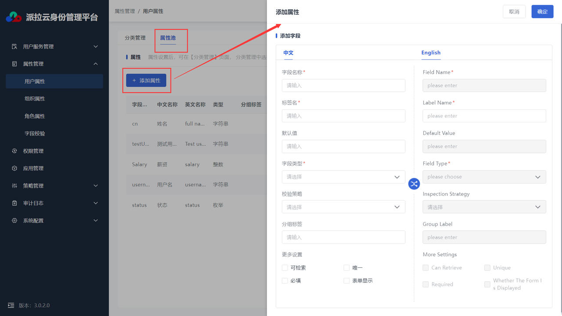Open the 字段类型 dropdown
The width and height of the screenshot is (562, 316).
(x=343, y=177)
